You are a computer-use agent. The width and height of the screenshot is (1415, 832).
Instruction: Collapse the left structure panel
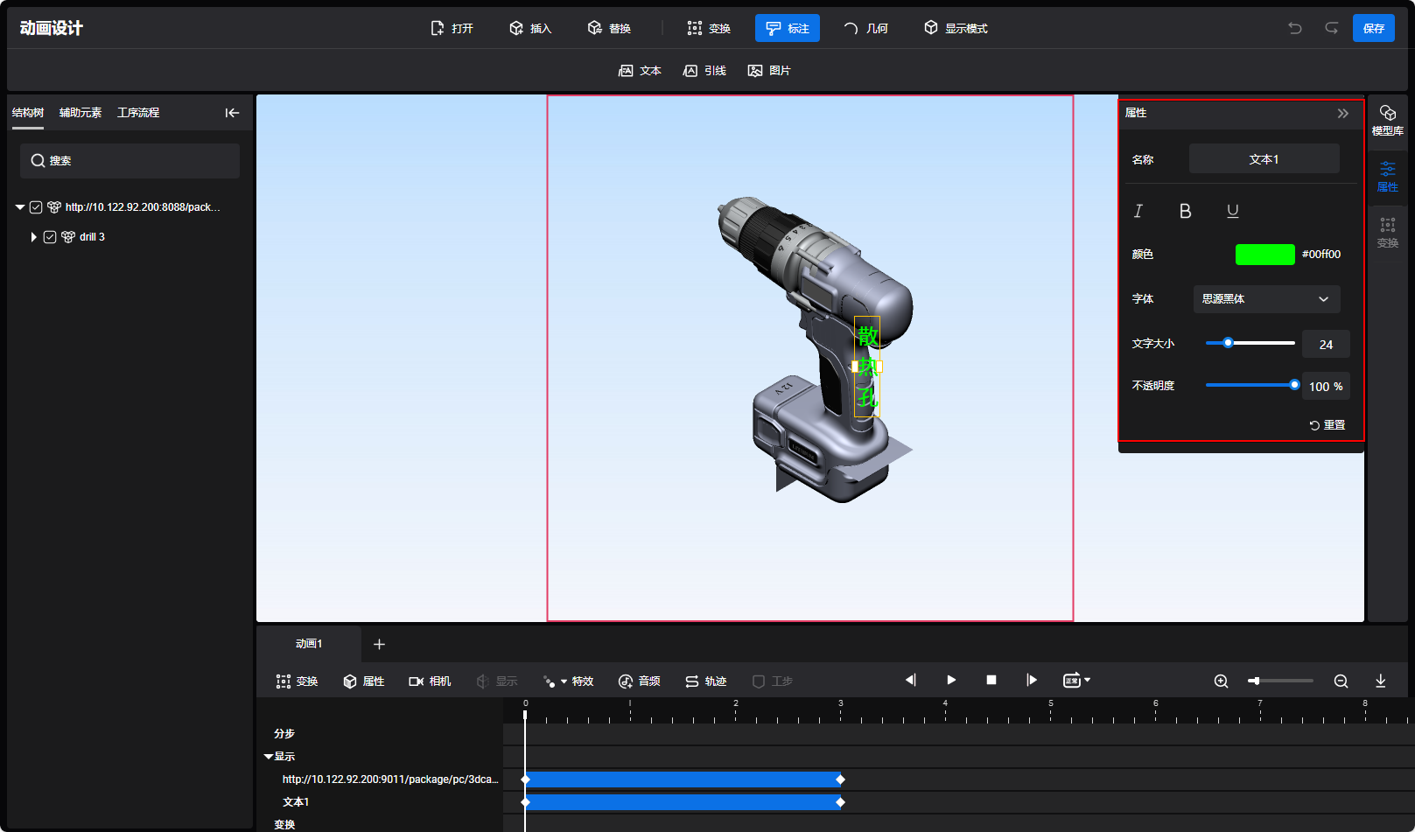232,113
